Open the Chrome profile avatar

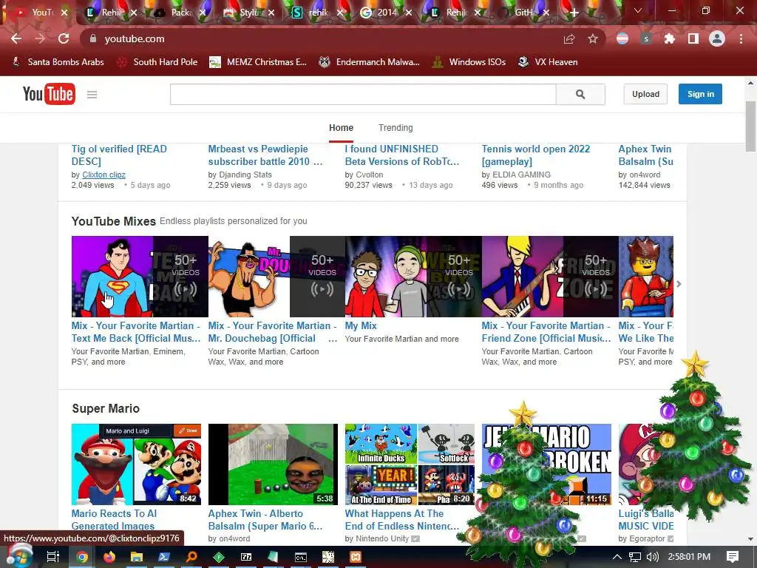(x=717, y=38)
